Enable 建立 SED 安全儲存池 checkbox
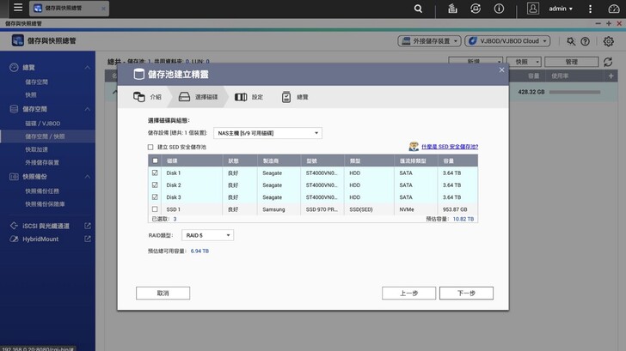Image resolution: width=626 pixels, height=351 pixels. [150, 147]
